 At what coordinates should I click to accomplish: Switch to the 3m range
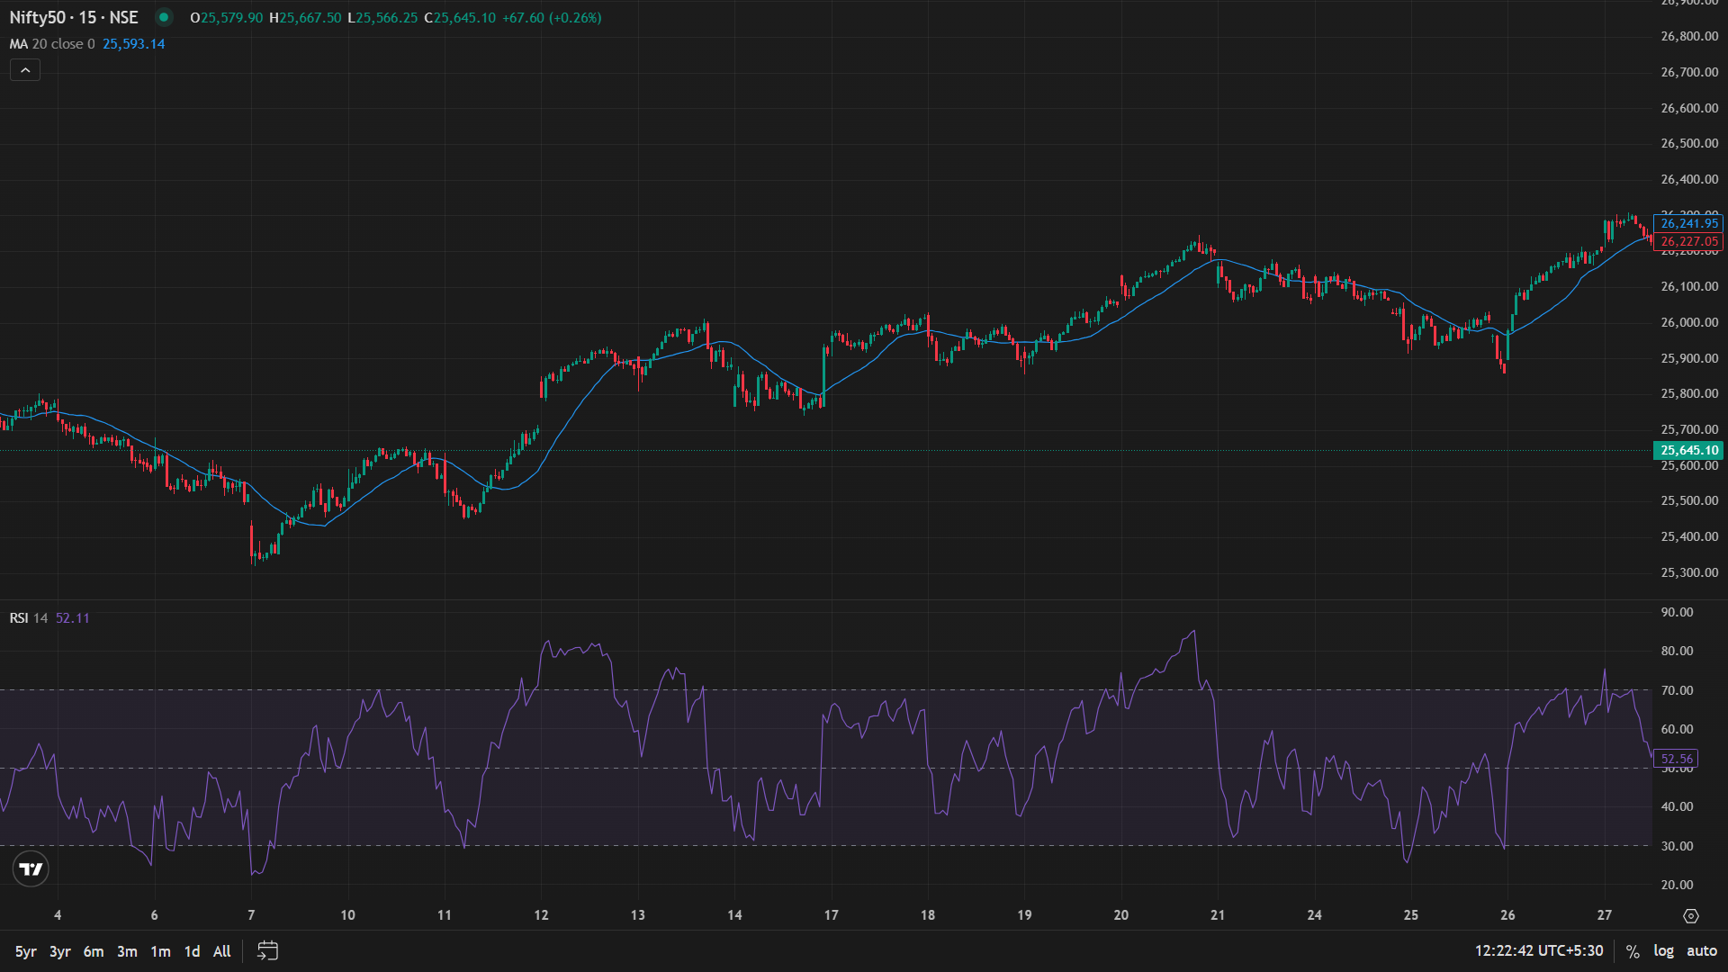click(127, 951)
